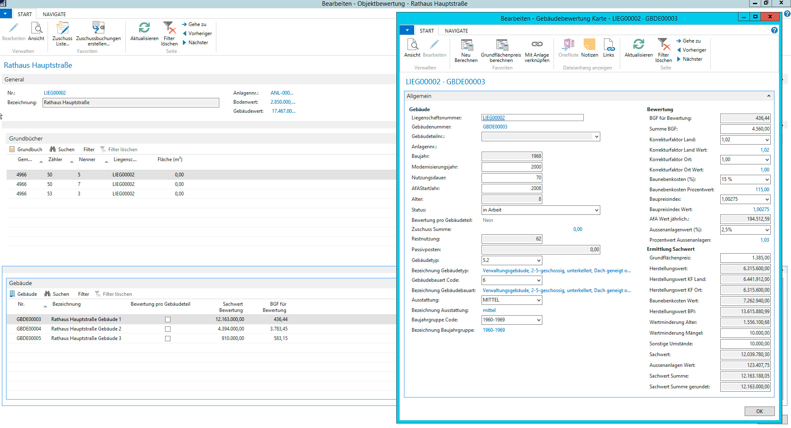The height and width of the screenshot is (428, 791).
Task: Open Links in the building card ribbon
Action: point(609,45)
